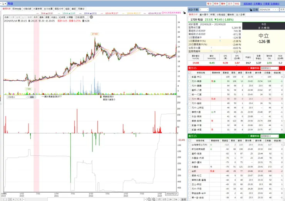Click the padlock icon beside the 日期 field
This screenshot has height=201, width=285.
[x=251, y=10]
